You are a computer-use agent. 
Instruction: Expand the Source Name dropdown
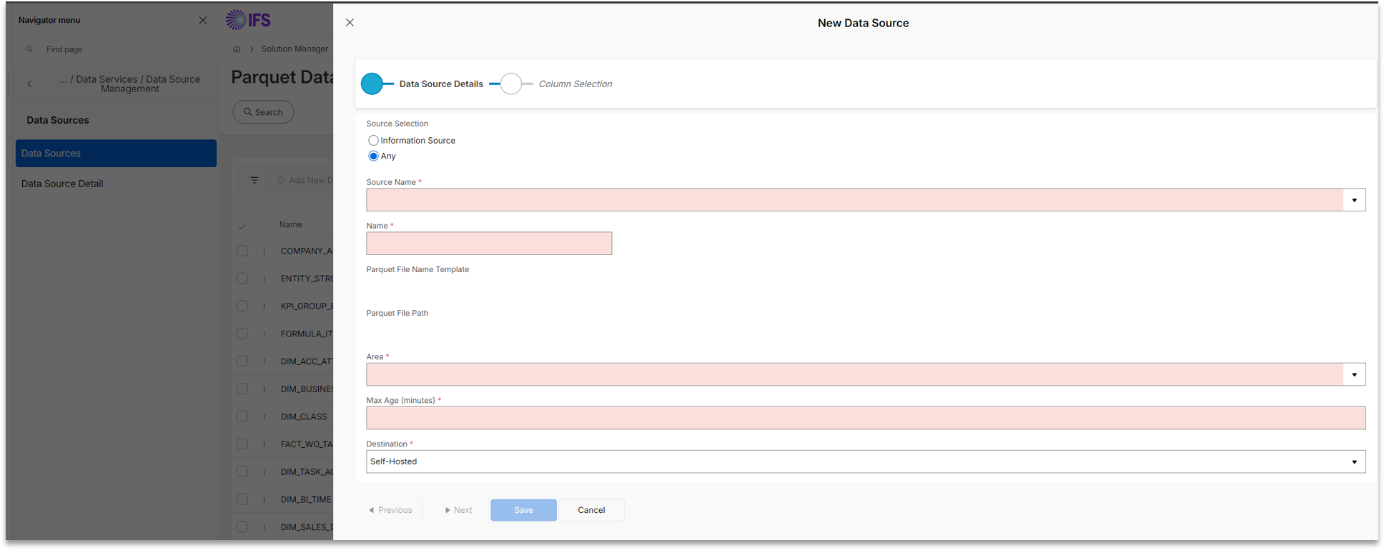(x=1354, y=200)
